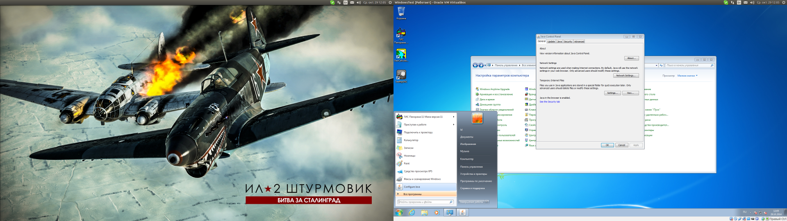Click the Windows Start orb button
787x221 pixels.
click(399, 212)
